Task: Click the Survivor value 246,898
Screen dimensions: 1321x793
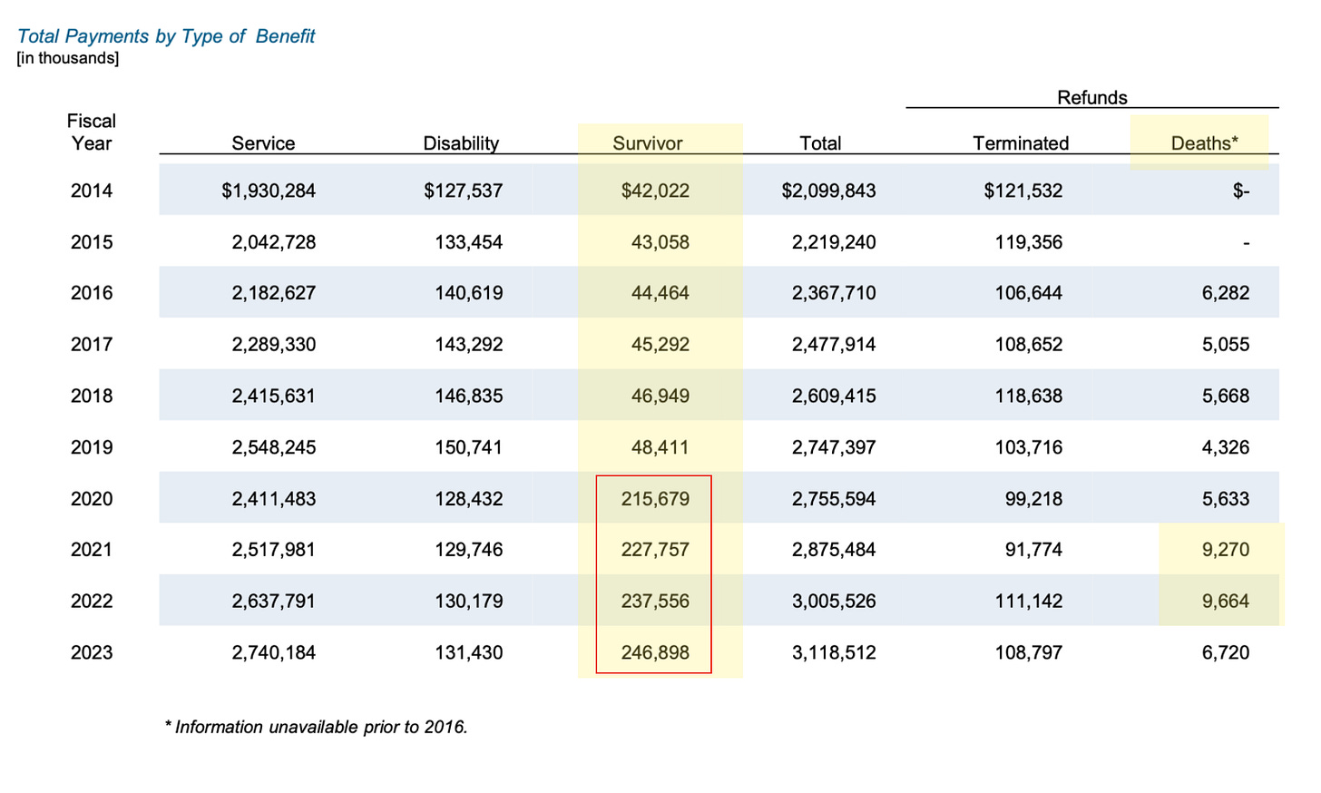Action: (x=655, y=652)
